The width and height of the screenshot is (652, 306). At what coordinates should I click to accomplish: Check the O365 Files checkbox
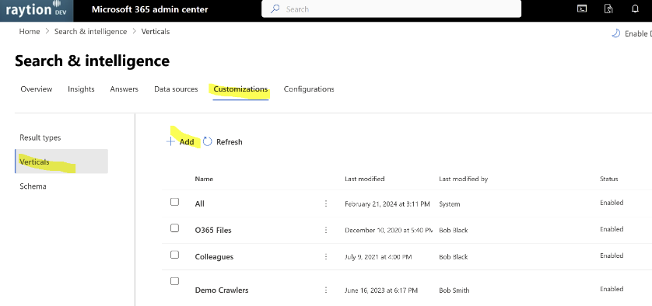[174, 228]
